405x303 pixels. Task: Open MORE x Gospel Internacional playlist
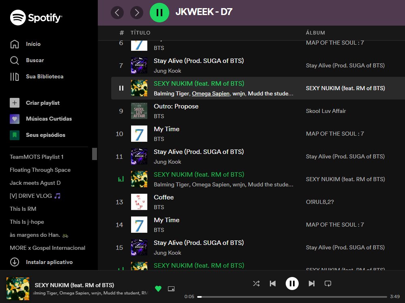[x=47, y=248]
